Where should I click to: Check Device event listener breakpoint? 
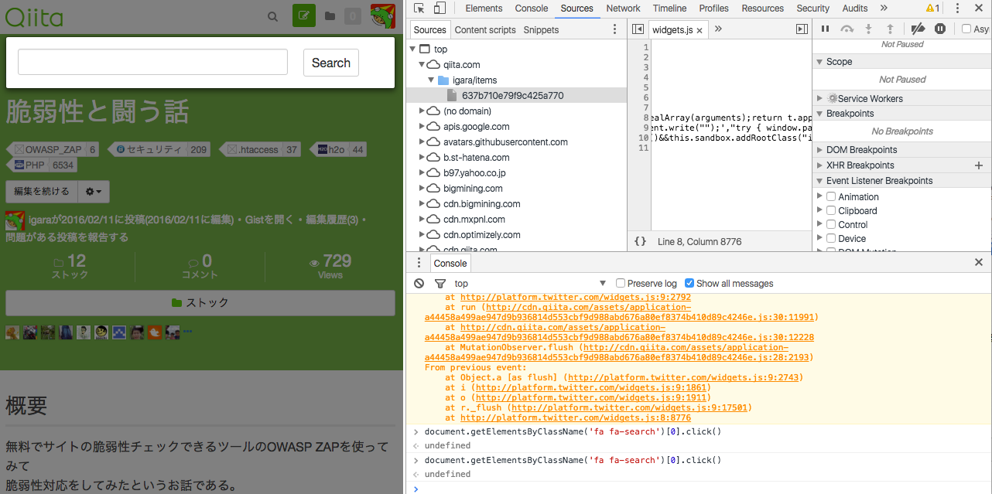(x=831, y=238)
